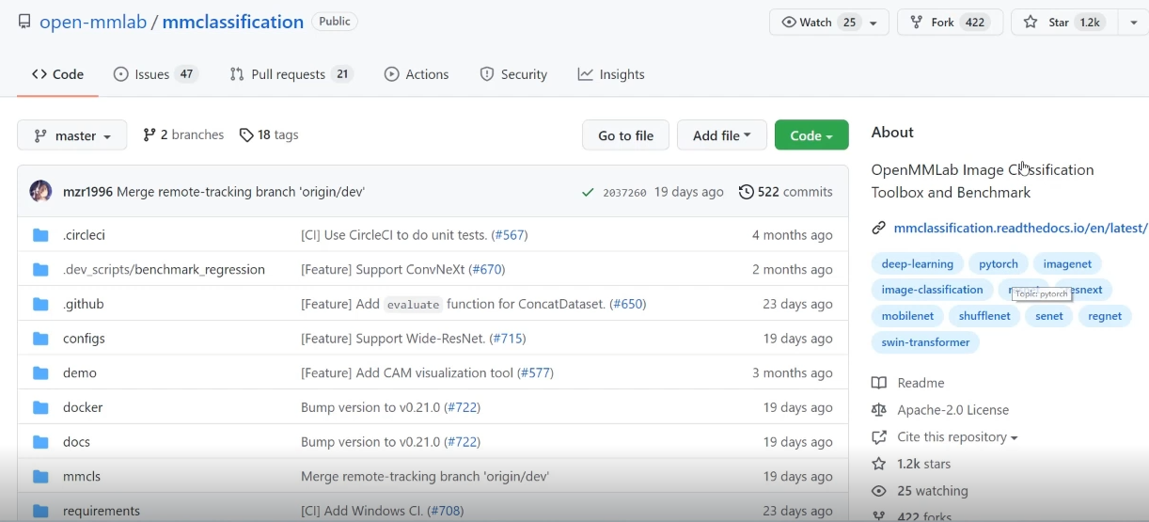The height and width of the screenshot is (522, 1149).
Task: Click the commit history clock icon
Action: (x=747, y=192)
